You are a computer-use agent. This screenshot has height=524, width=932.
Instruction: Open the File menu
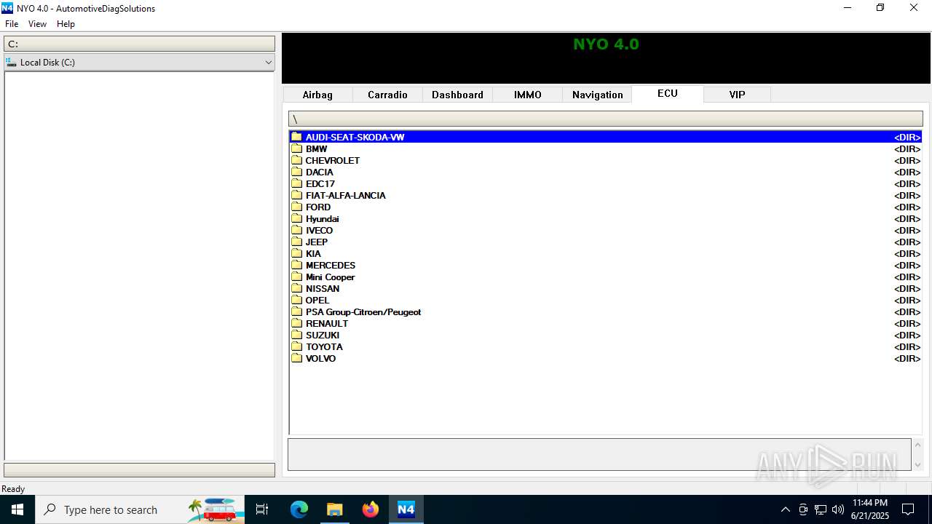12,24
